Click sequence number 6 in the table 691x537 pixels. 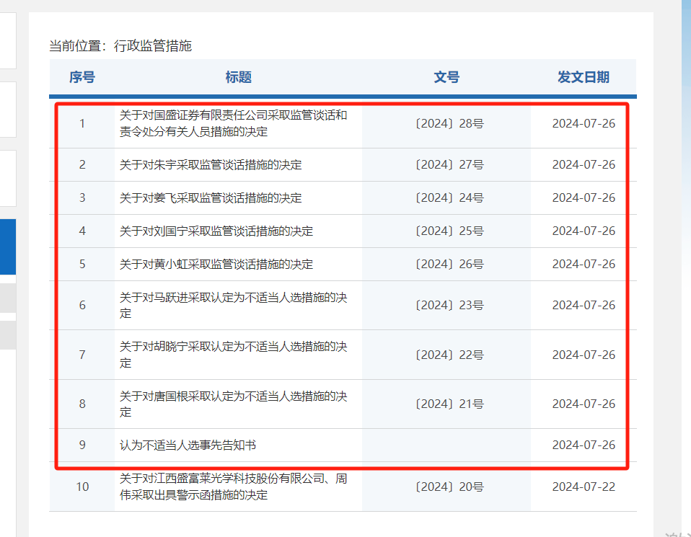(82, 306)
